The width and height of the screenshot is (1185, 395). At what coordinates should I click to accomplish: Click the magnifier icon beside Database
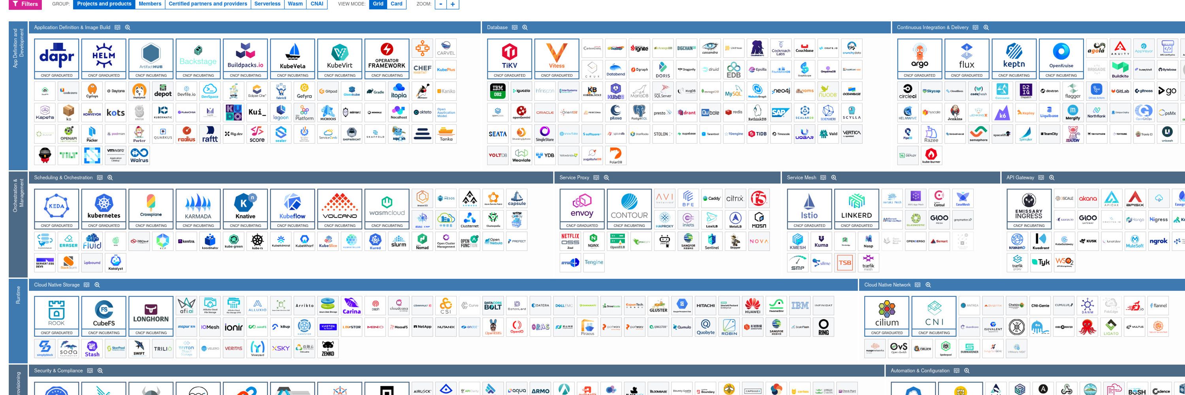525,28
